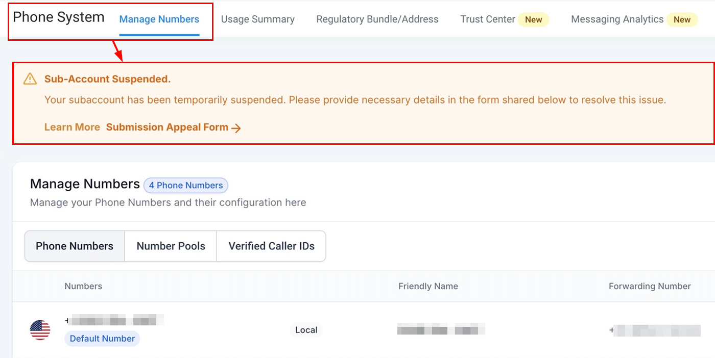This screenshot has height=358, width=715.
Task: Select the Phone Numbers segment tab
Action: pyautogui.click(x=75, y=246)
